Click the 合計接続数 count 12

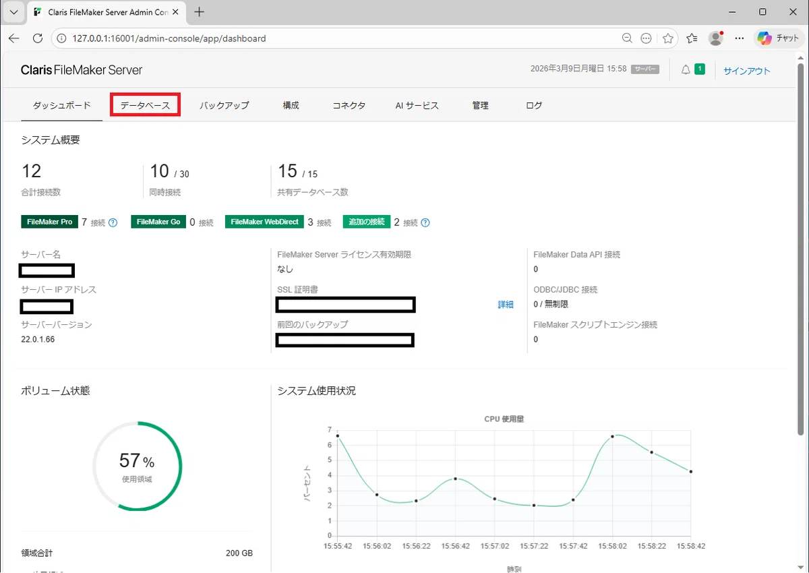tap(31, 171)
